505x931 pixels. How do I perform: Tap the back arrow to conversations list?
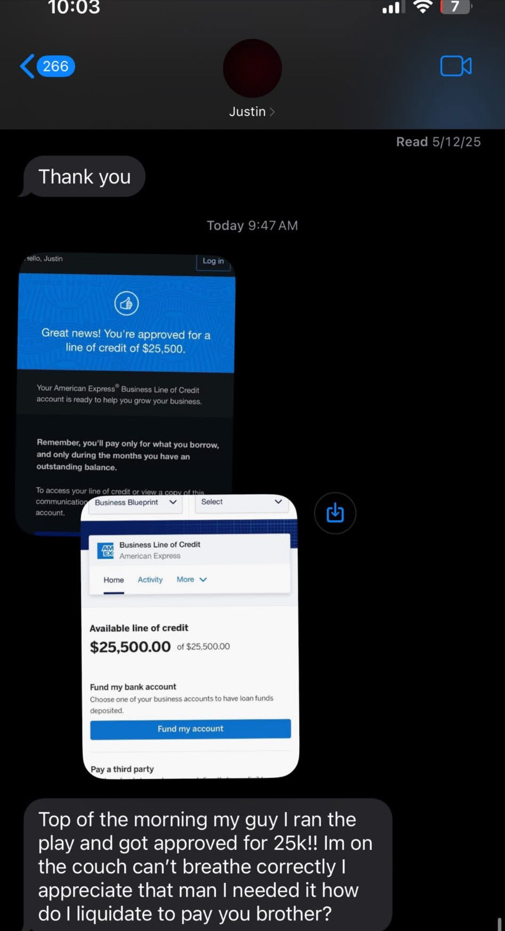click(x=27, y=66)
